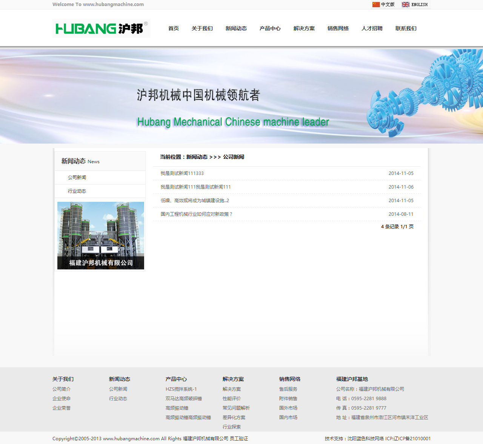The image size is (483, 444).
Task: Open footer link 解决方案 under the heading
Action: 232,389
